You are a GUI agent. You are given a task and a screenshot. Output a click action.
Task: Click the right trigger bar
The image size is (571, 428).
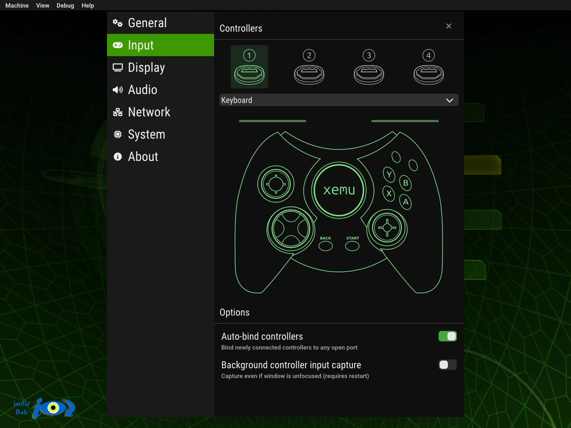tap(405, 121)
